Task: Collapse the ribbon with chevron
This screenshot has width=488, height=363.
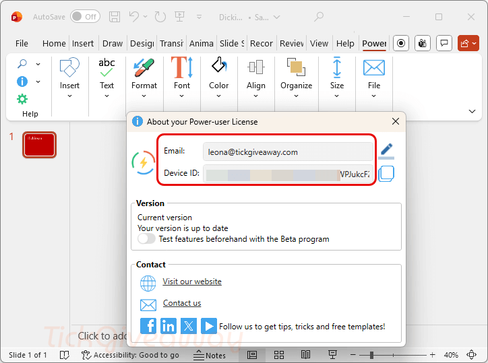Action: point(472,111)
